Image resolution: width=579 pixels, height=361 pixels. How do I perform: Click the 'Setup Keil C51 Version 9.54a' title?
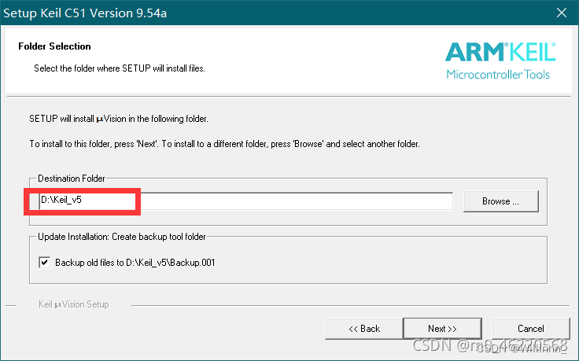pos(85,13)
